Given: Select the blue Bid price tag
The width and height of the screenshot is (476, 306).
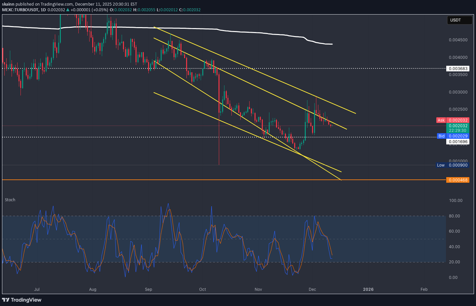Looking at the screenshot, I should pyautogui.click(x=441, y=136).
